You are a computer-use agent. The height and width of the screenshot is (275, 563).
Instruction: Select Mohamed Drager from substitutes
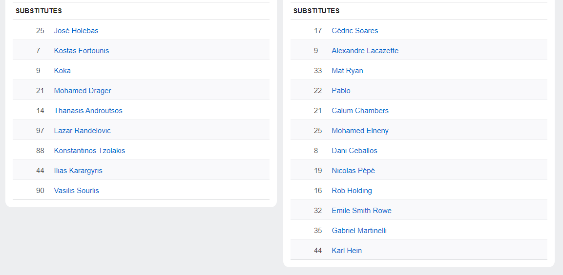[x=83, y=91]
